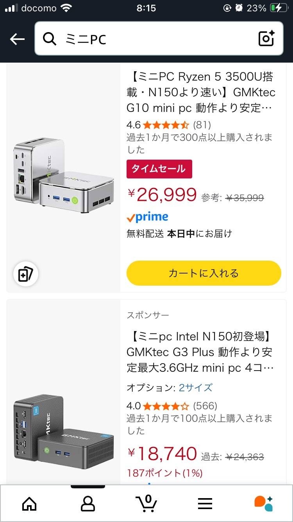Open the shopping cart icon
Image resolution: width=293 pixels, height=522 pixels.
coord(146,503)
